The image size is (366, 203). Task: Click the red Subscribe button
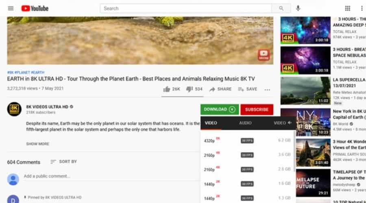[257, 109]
